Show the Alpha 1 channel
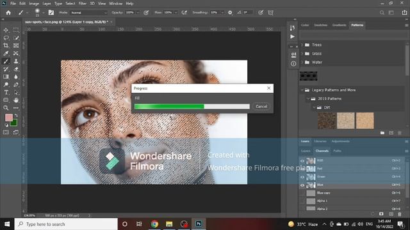Image resolution: width=410 pixels, height=230 pixels. click(302, 201)
